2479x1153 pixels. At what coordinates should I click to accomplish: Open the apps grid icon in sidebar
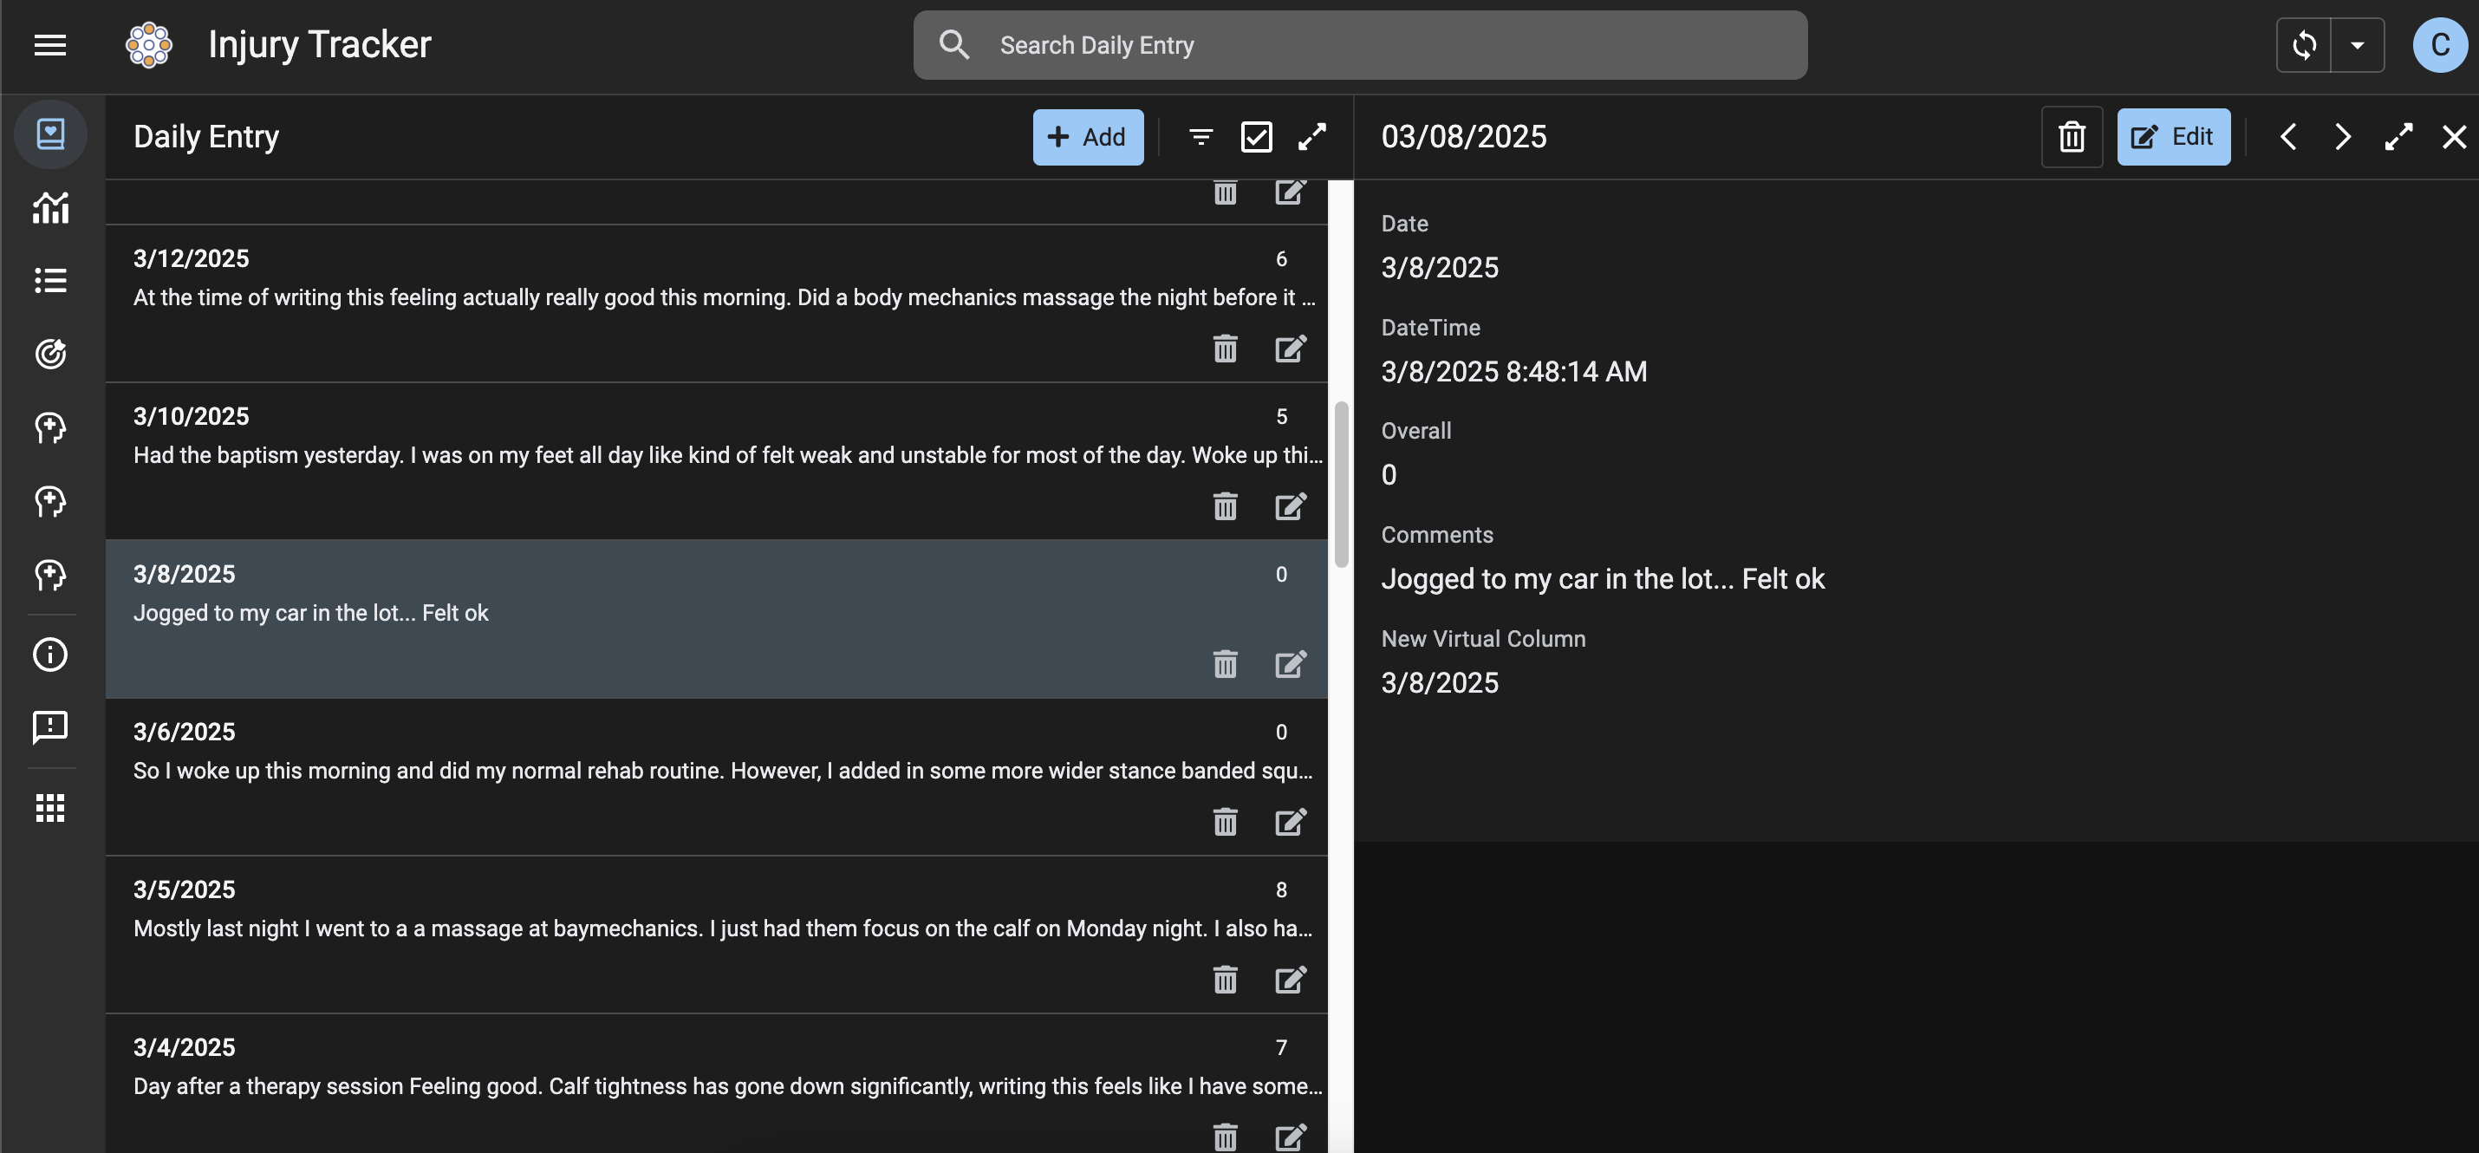(x=50, y=809)
